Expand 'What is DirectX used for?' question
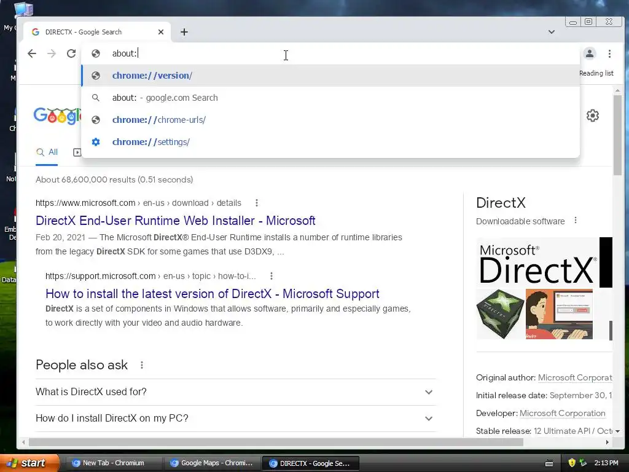The height and width of the screenshot is (472, 629). tap(235, 391)
